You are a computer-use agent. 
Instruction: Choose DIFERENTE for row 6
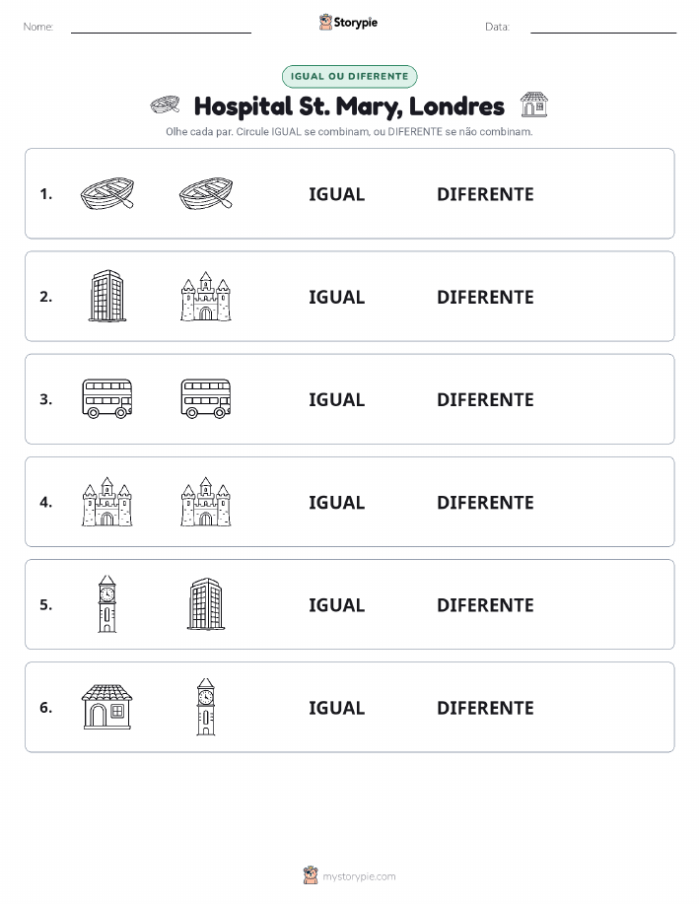tap(485, 708)
